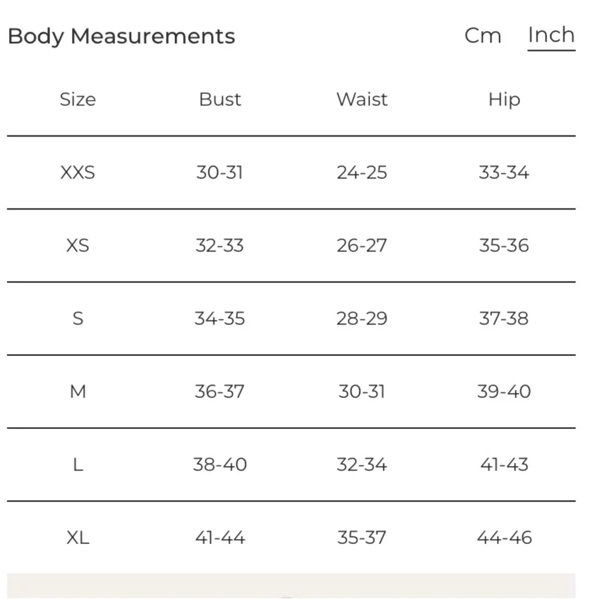The height and width of the screenshot is (599, 599).
Task: Choose the XS size row label
Action: point(77,245)
